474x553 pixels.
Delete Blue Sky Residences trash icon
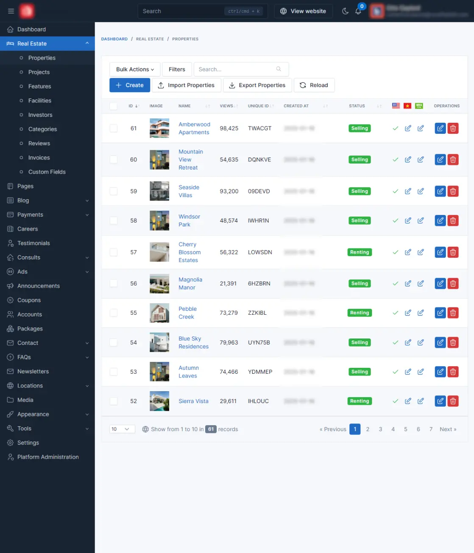pos(453,342)
